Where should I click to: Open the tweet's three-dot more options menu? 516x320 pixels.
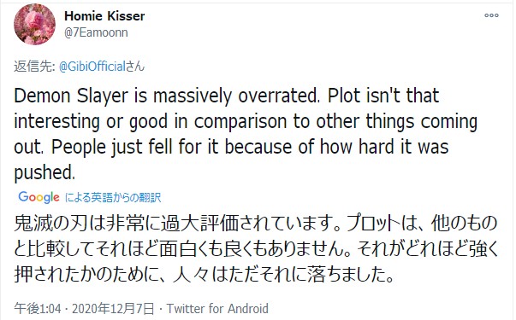(x=491, y=15)
